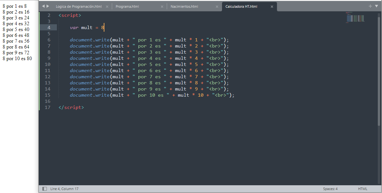Click browser output '8 por 1 es 8'

coord(15,6)
